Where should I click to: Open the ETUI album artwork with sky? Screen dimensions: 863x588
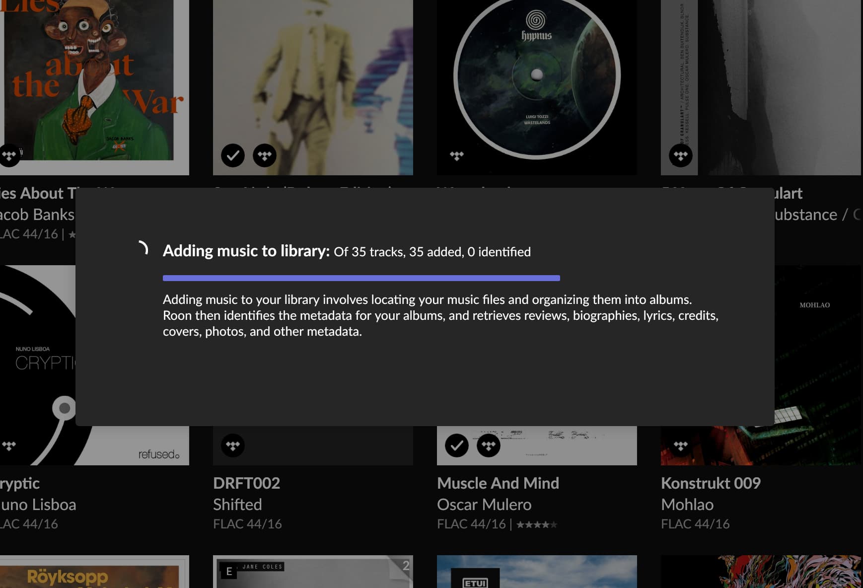537,572
